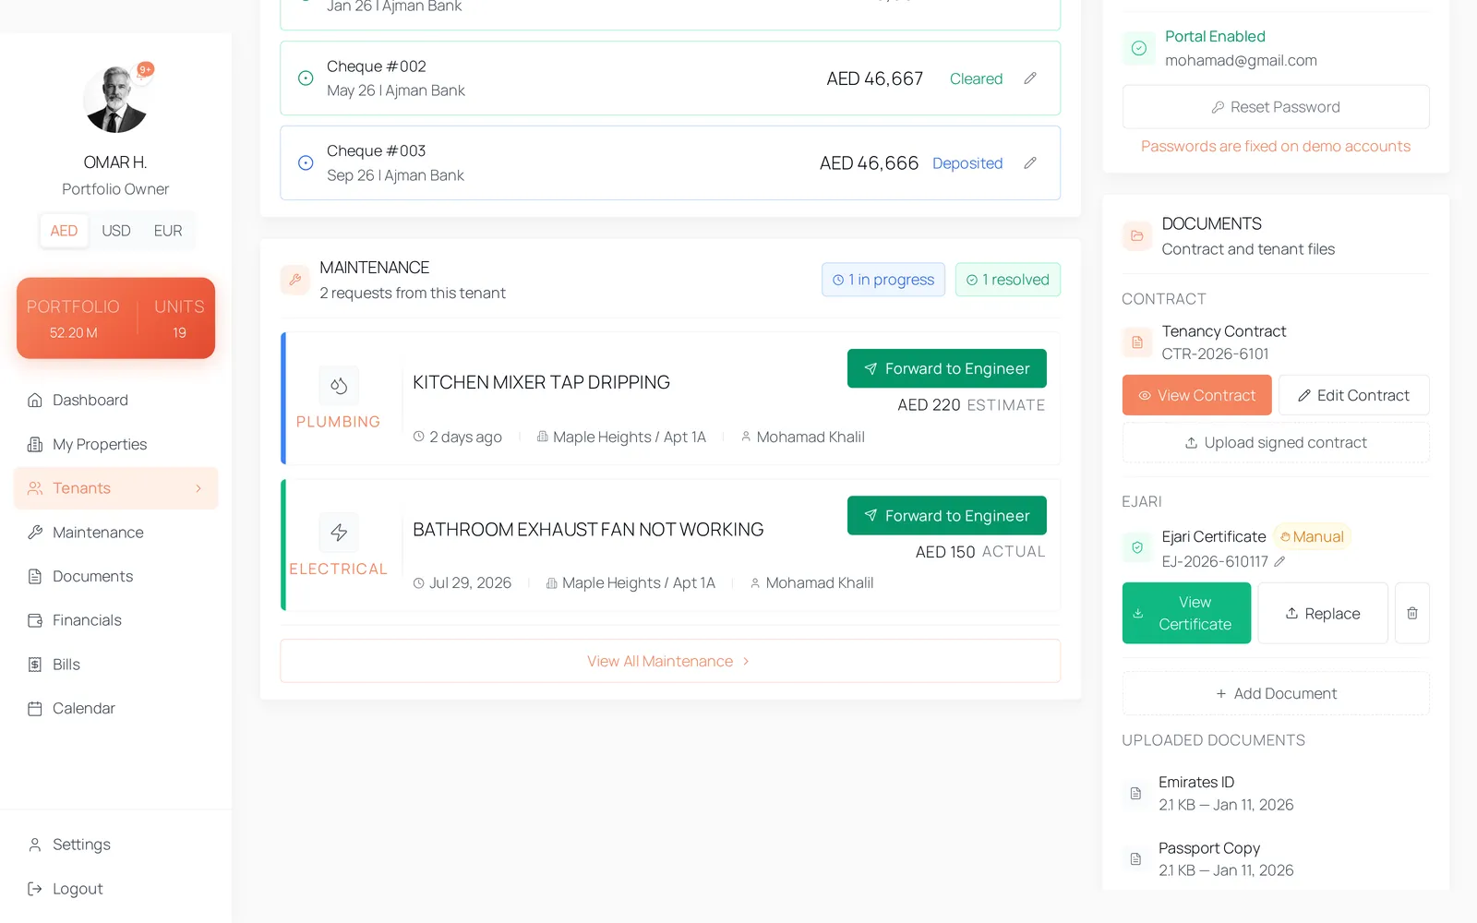Replace the Ejari certificate

(x=1323, y=613)
